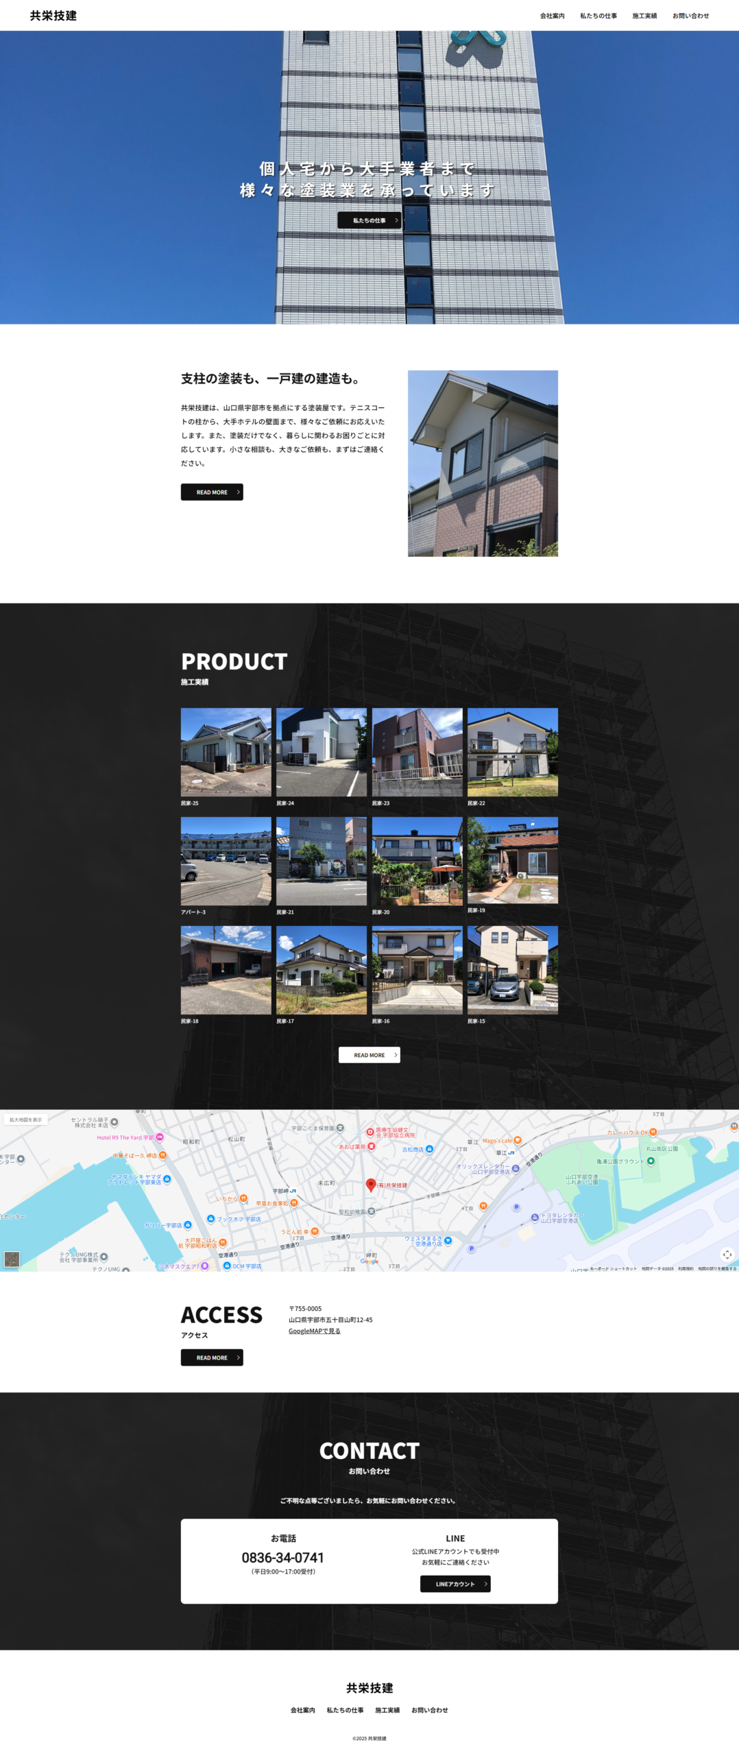Click the Mago's cafe restaurant marker
The image size is (739, 1756).
tap(518, 1140)
